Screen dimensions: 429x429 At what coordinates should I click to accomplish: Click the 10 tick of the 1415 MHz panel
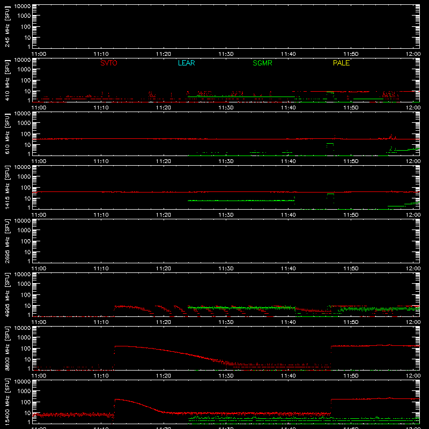[x=27, y=198]
